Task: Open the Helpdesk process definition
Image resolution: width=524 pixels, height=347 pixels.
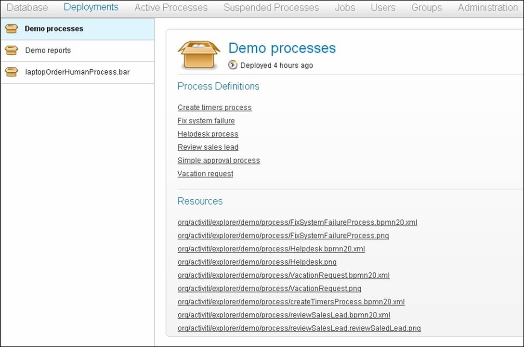Action: pos(208,134)
